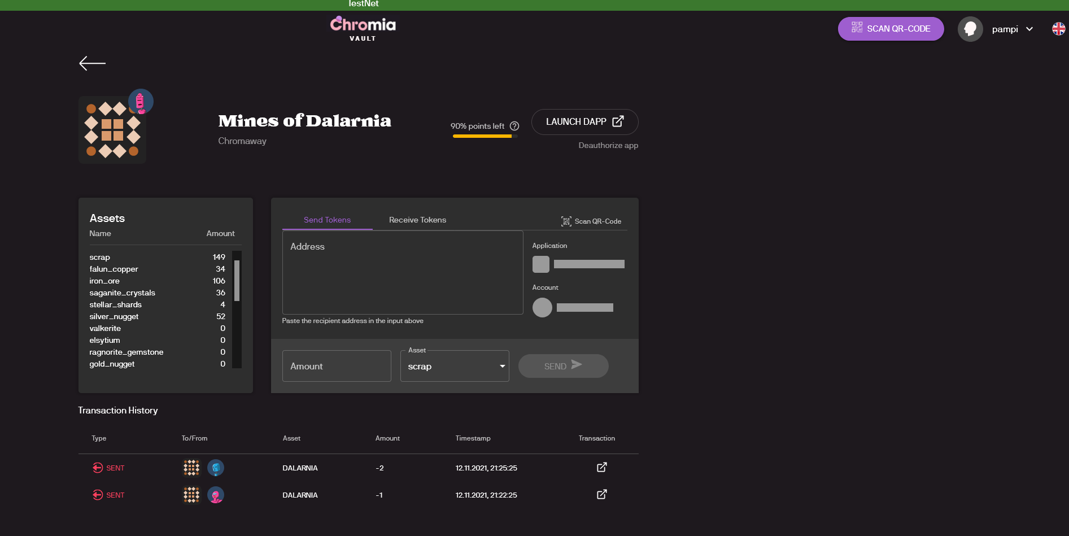Click the SENT icon for the -2 transaction
The image size is (1069, 536).
98,468
